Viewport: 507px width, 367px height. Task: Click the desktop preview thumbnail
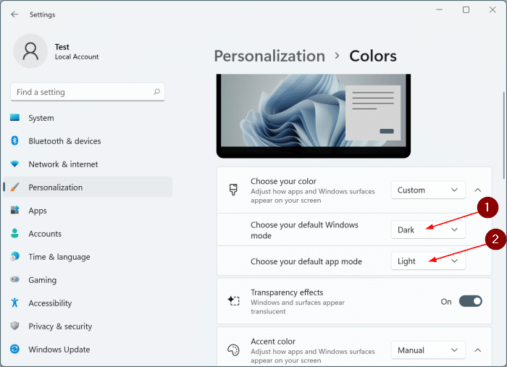(x=314, y=116)
